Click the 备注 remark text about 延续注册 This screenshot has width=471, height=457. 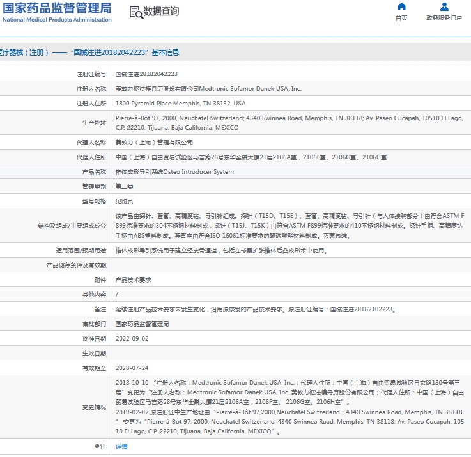256,309
